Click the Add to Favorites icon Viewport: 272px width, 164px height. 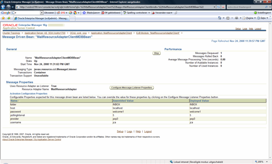(x=9, y=18)
